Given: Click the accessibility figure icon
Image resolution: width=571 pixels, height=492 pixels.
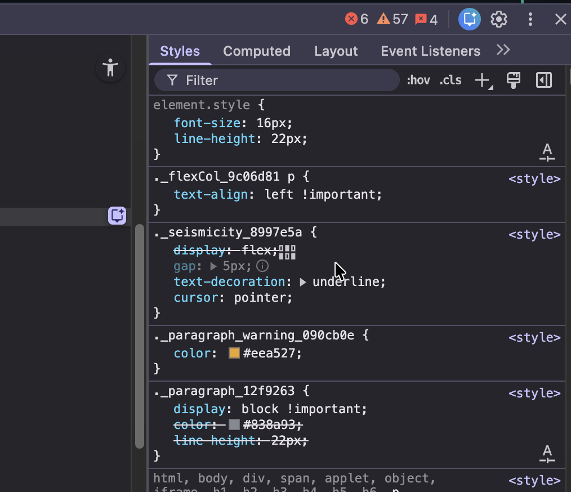Looking at the screenshot, I should point(110,68).
